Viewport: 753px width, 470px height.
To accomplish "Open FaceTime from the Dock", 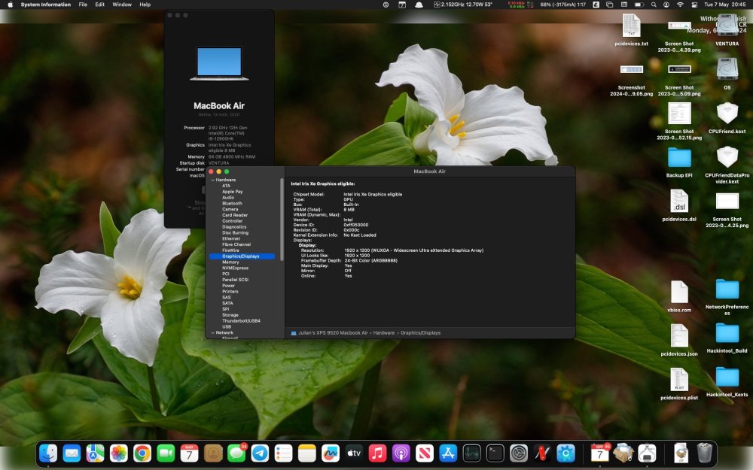I will 166,453.
